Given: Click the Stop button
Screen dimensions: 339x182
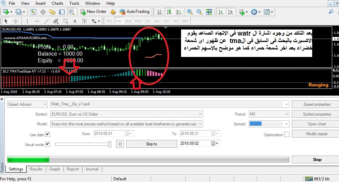Looking at the screenshot, I should 317,160.
